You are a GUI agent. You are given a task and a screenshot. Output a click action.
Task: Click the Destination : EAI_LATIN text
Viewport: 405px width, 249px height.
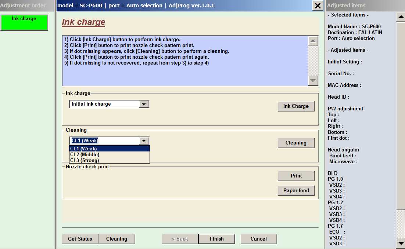pos(355,33)
